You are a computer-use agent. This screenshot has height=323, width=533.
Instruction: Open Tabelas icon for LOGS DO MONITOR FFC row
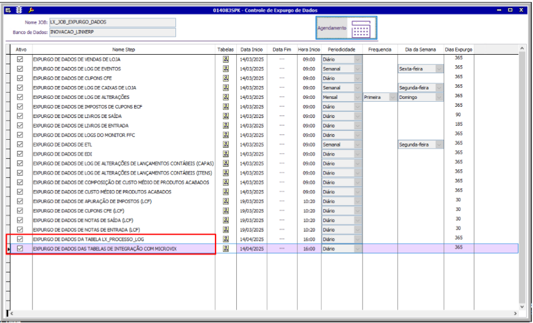226,135
